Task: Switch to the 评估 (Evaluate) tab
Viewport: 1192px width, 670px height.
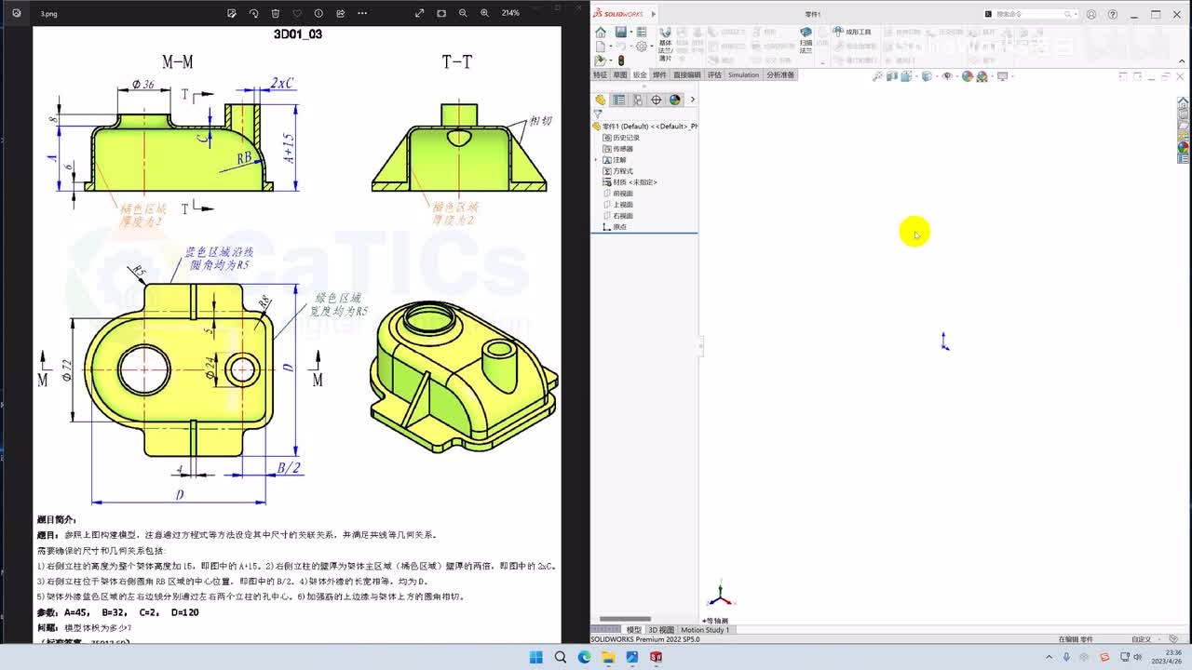Action: click(714, 75)
